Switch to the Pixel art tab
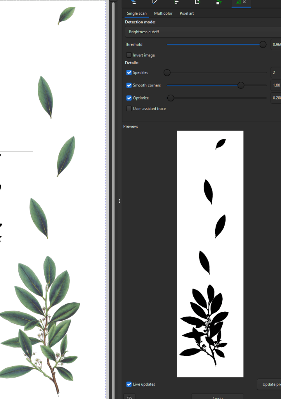281x399 pixels. (186, 13)
